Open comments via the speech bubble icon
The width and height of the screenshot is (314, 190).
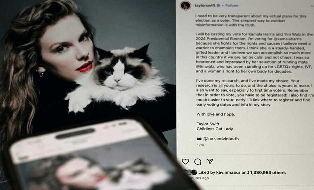click(198, 162)
